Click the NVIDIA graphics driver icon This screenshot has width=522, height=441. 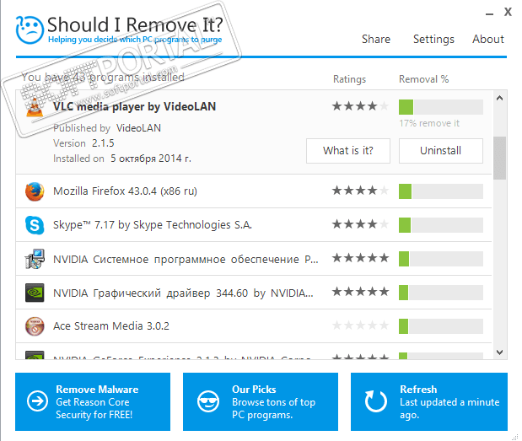coord(35,293)
